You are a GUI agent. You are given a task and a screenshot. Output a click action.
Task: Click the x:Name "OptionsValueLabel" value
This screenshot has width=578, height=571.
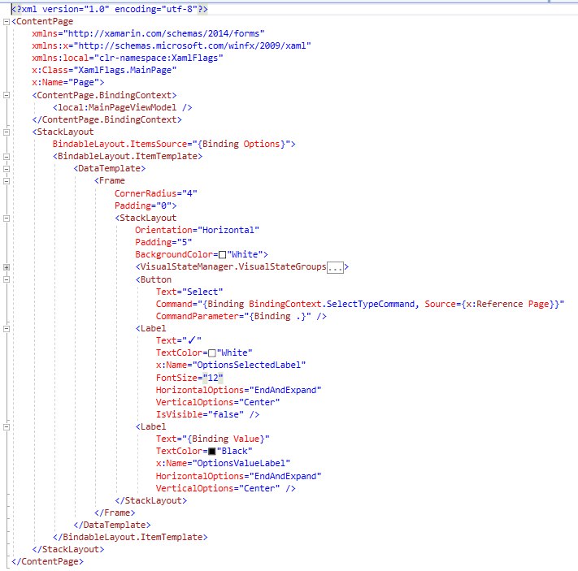pos(241,464)
